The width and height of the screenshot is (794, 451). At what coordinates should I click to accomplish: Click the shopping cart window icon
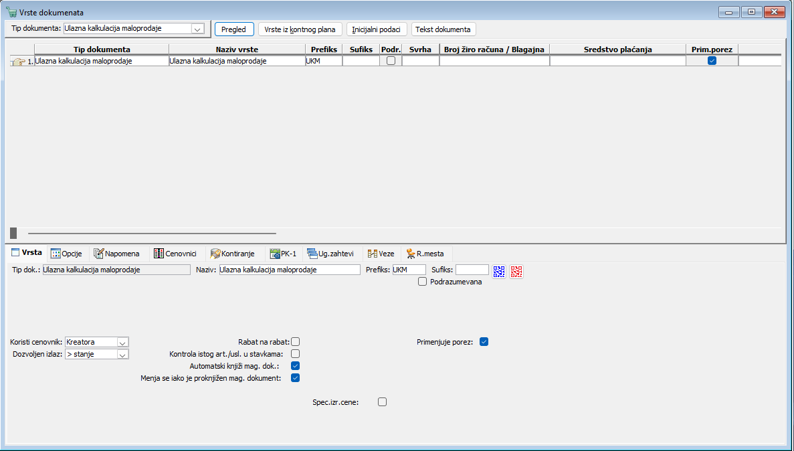pos(11,12)
